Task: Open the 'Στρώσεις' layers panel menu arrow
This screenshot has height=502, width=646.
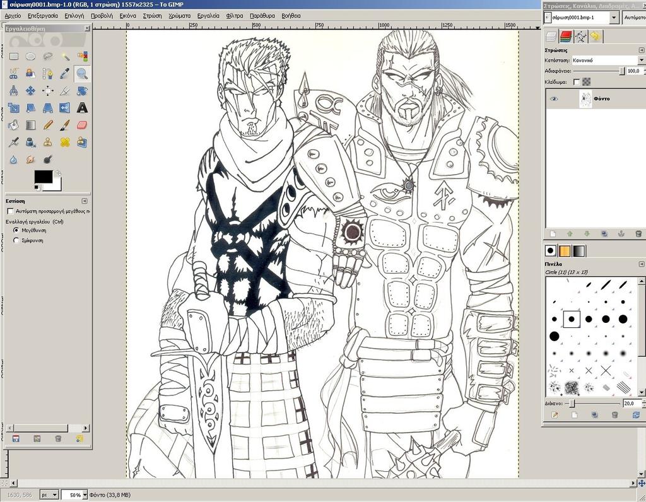Action: pos(642,50)
